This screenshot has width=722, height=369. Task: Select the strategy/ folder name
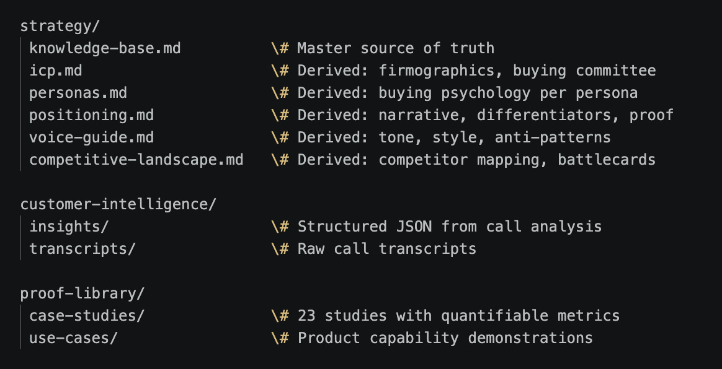(60, 26)
